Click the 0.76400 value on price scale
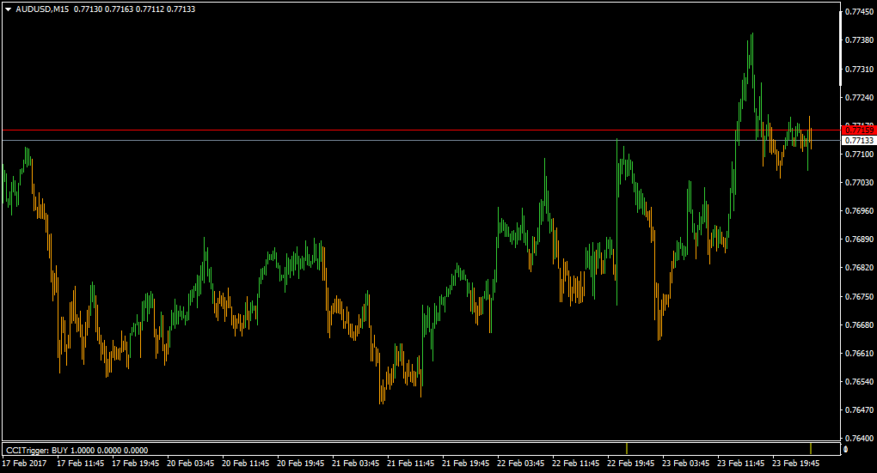This screenshot has height=473, width=877. coord(860,439)
